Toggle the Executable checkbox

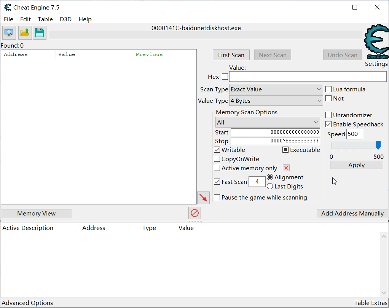coord(285,150)
